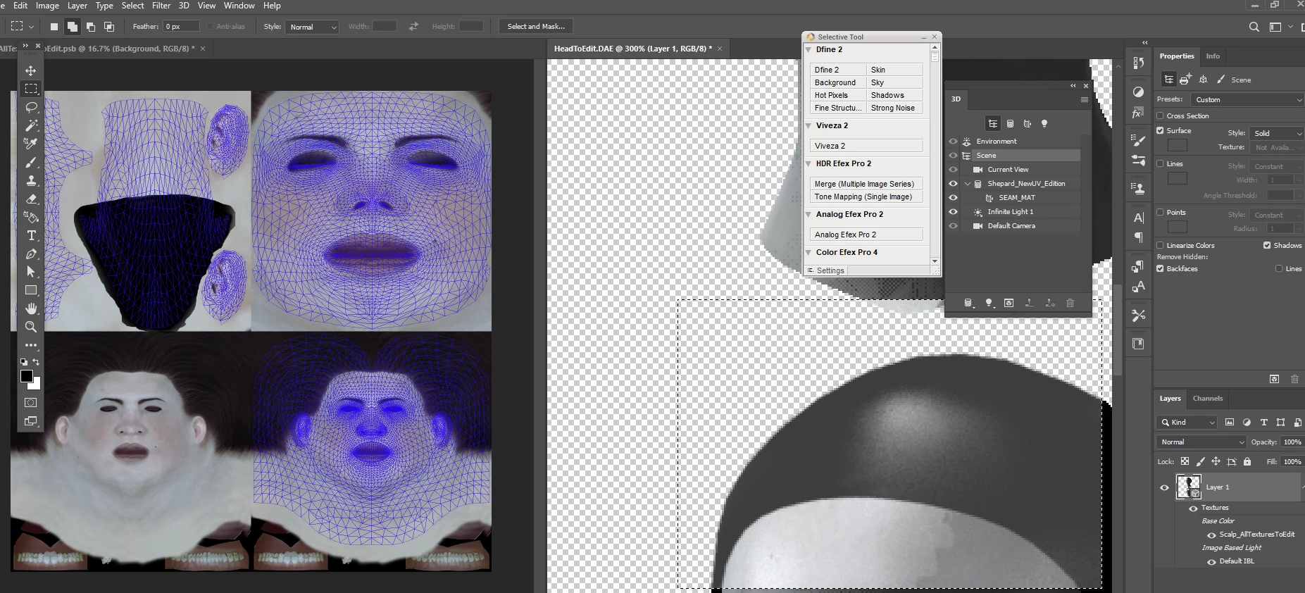
Task: Click the Strong Noise button
Action: point(894,108)
